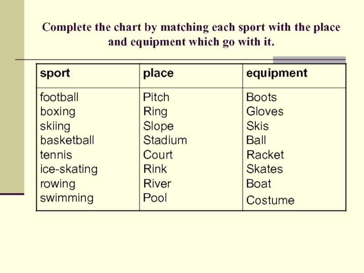Viewport: 364px width, 273px height.
Task: Select the 'equipment' column header
Action: pos(277,73)
